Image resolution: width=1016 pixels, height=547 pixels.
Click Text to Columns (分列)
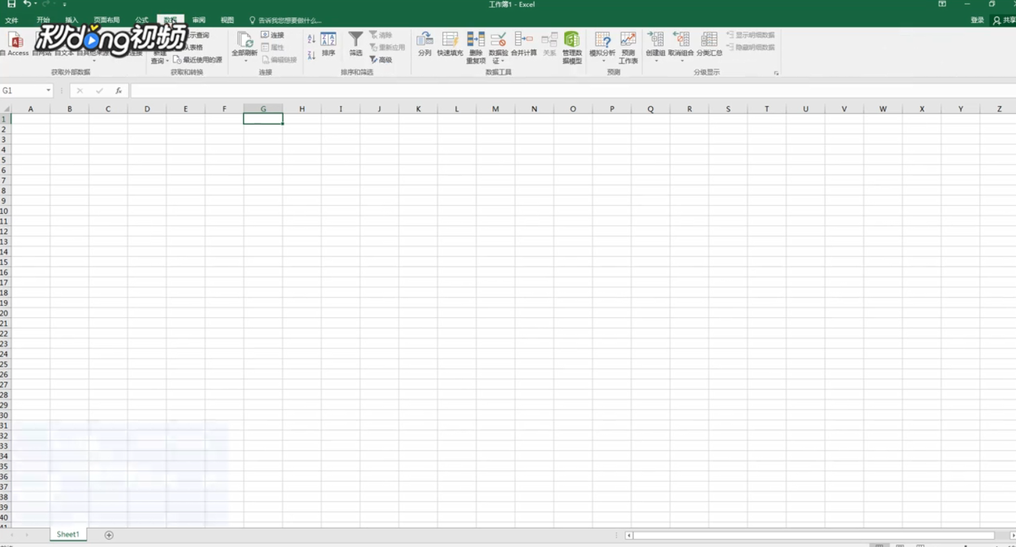tap(424, 43)
